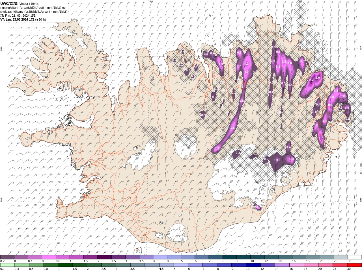Pick the bottom-row pink swatch between 20 and 25
Image resolution: width=362 pixels, height=271 pixels.
(x=326, y=265)
